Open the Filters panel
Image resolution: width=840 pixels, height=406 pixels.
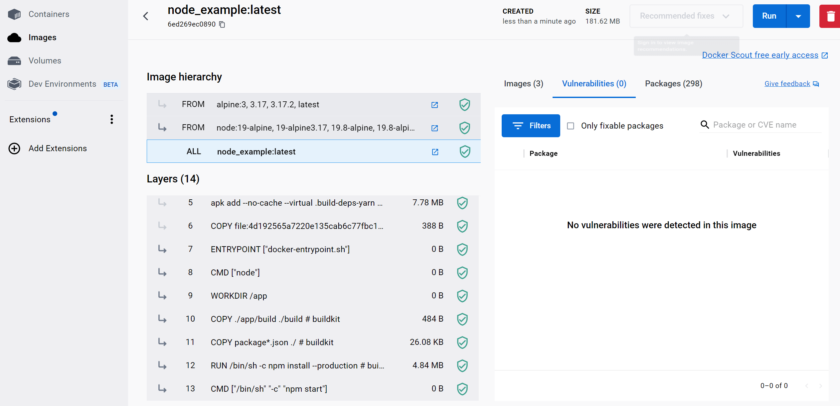point(531,126)
